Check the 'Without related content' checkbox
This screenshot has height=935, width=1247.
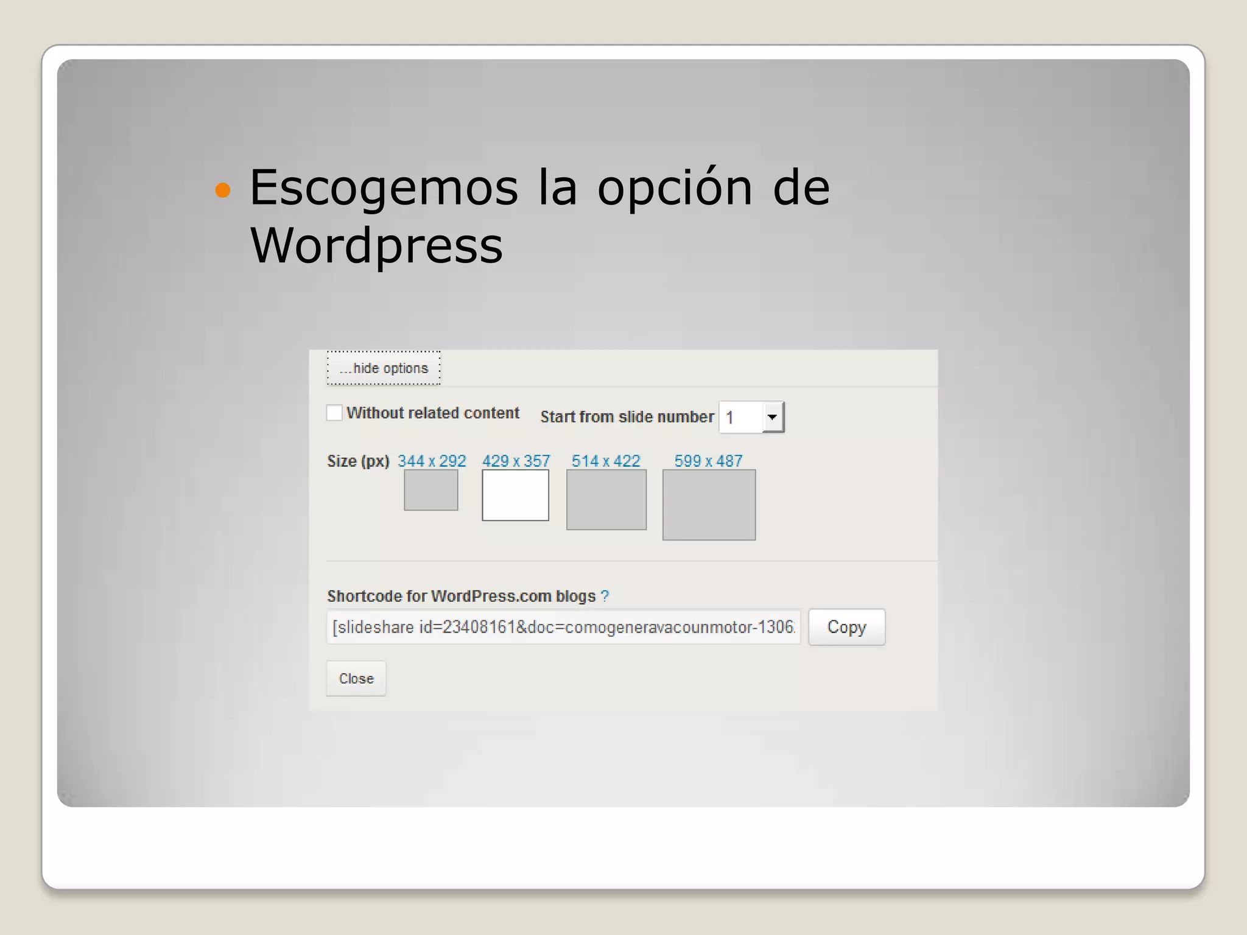click(334, 413)
